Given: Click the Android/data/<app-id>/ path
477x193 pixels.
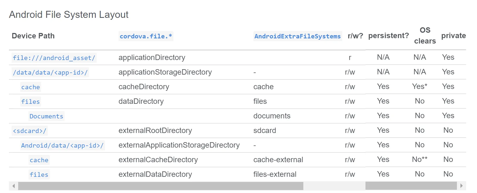Looking at the screenshot, I should 62,145.
